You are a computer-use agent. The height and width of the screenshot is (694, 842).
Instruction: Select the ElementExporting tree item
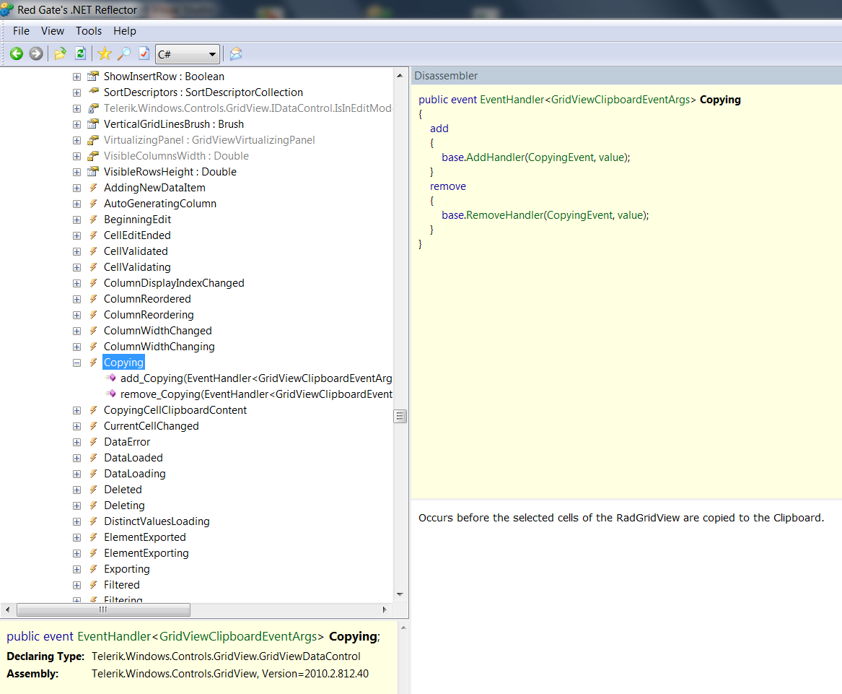coord(146,553)
